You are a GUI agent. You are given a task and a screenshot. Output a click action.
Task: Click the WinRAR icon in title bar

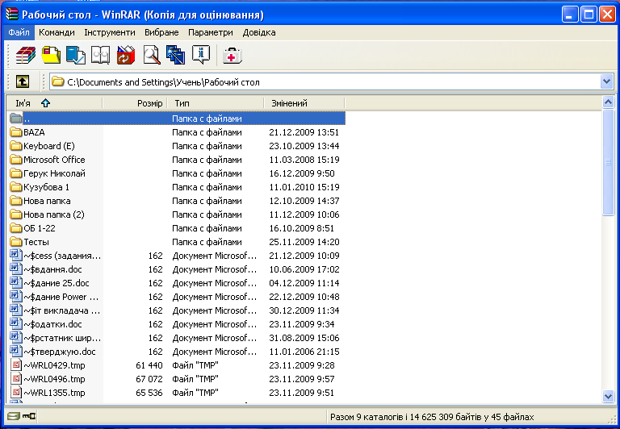coord(12,15)
